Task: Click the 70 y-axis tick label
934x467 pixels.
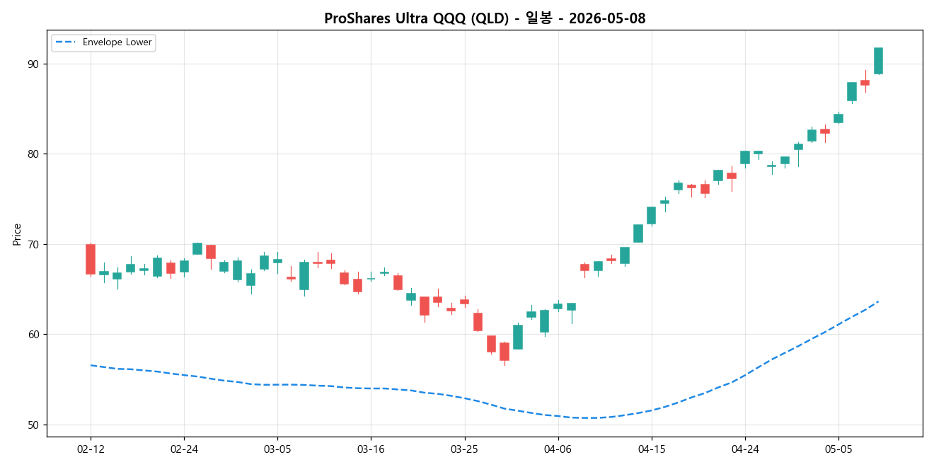Action: click(x=33, y=244)
